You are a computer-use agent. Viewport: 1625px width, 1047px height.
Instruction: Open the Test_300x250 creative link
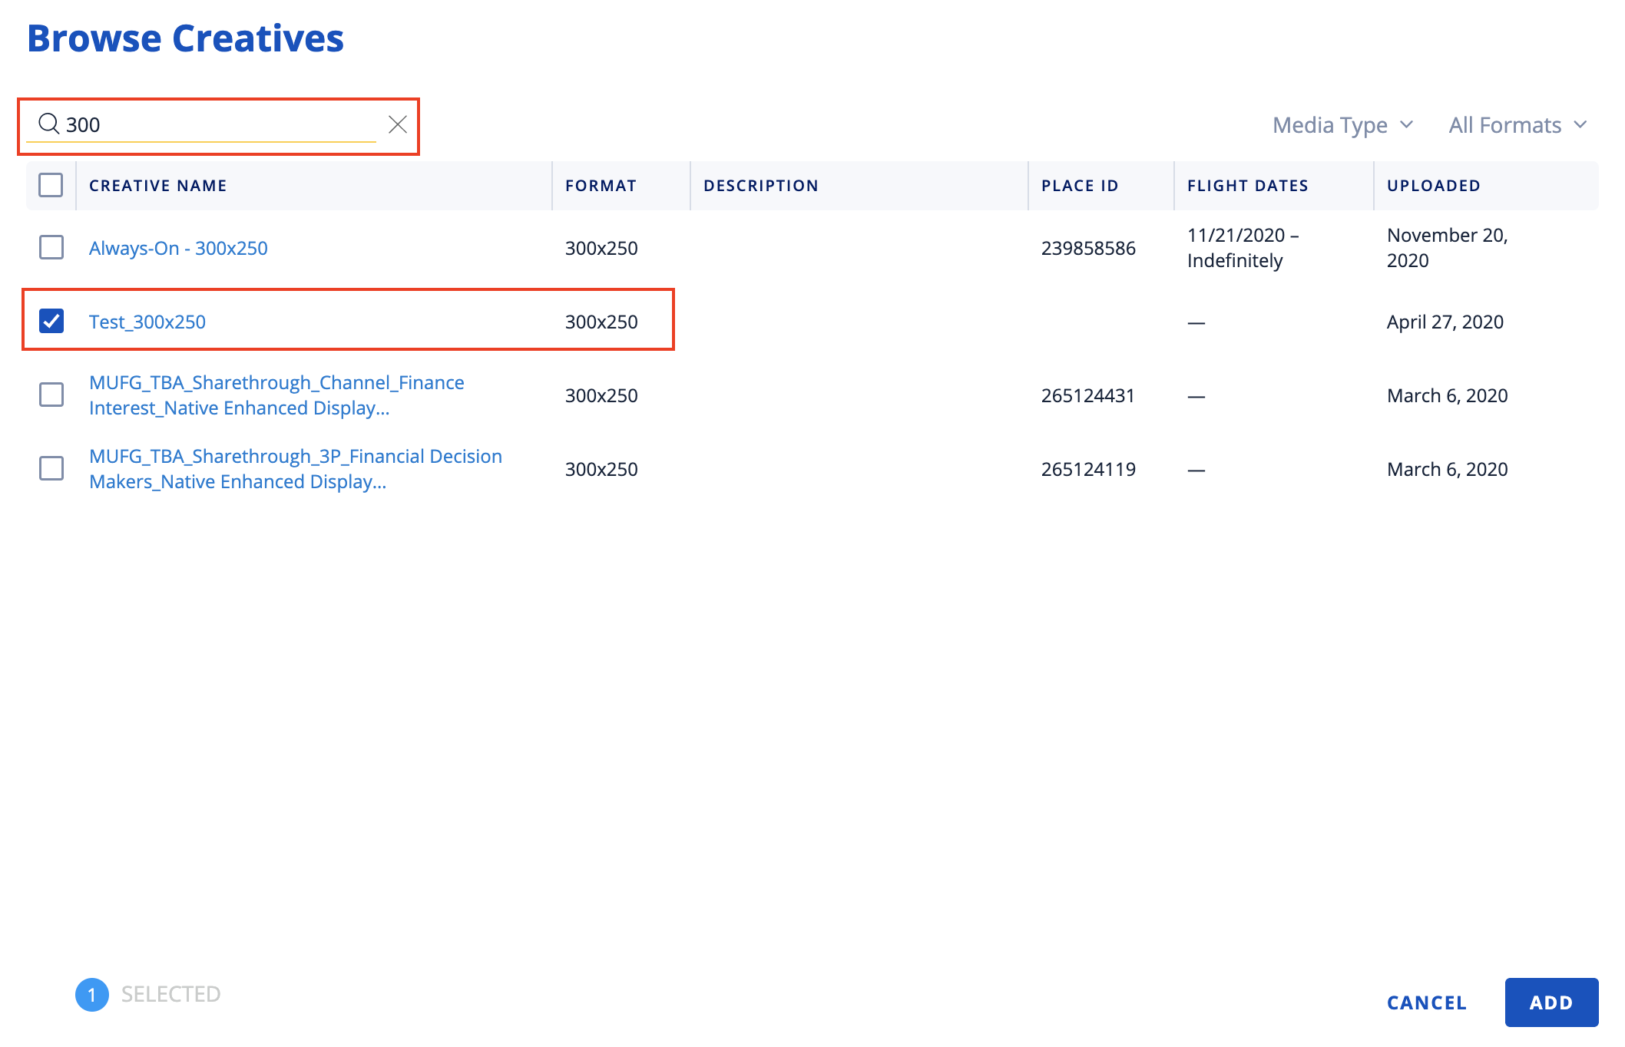147,322
